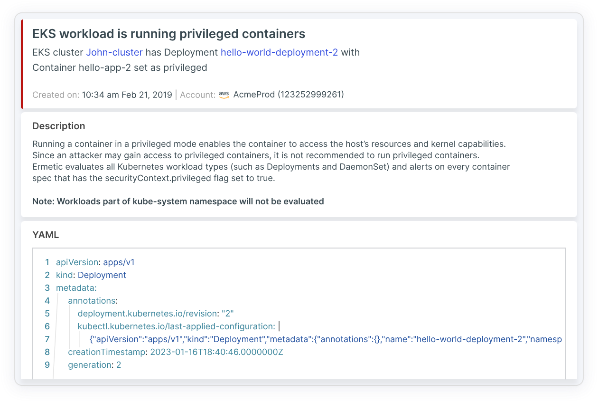This screenshot has width=598, height=402.
Task: Click the JSON configuration string on line 7
Action: (326, 339)
